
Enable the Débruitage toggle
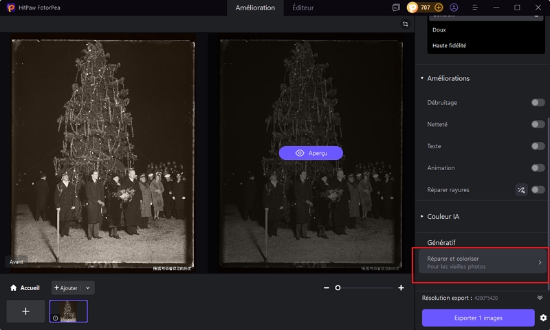click(x=538, y=103)
